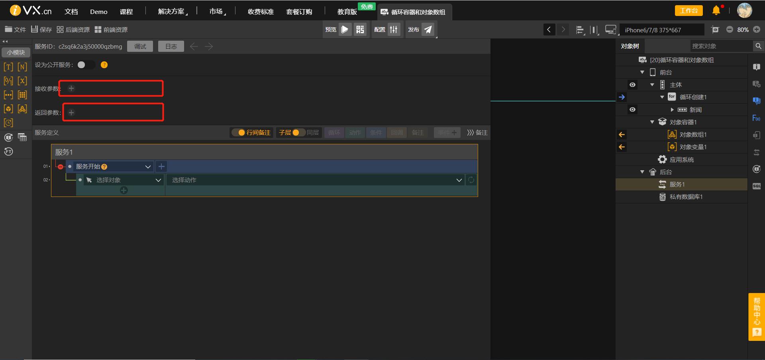Toggle the 子层/同层 layer switch

coord(298,132)
